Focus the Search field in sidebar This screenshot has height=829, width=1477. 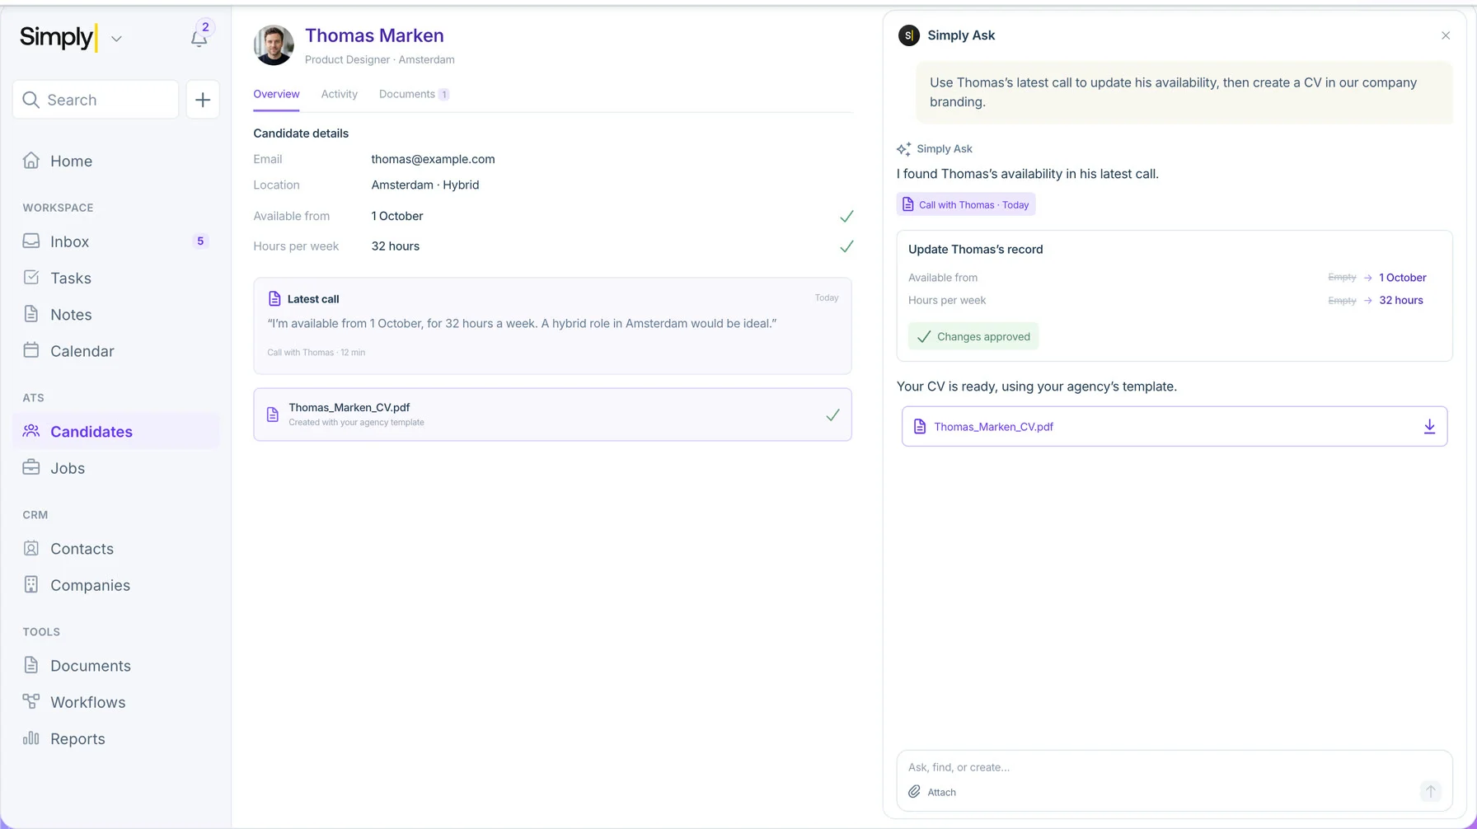point(96,100)
